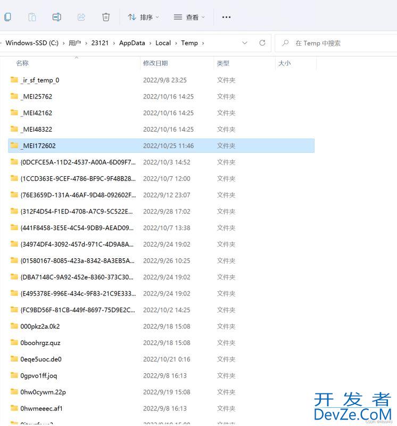Select the {34974DF4-3092-457d folder

click(x=161, y=244)
